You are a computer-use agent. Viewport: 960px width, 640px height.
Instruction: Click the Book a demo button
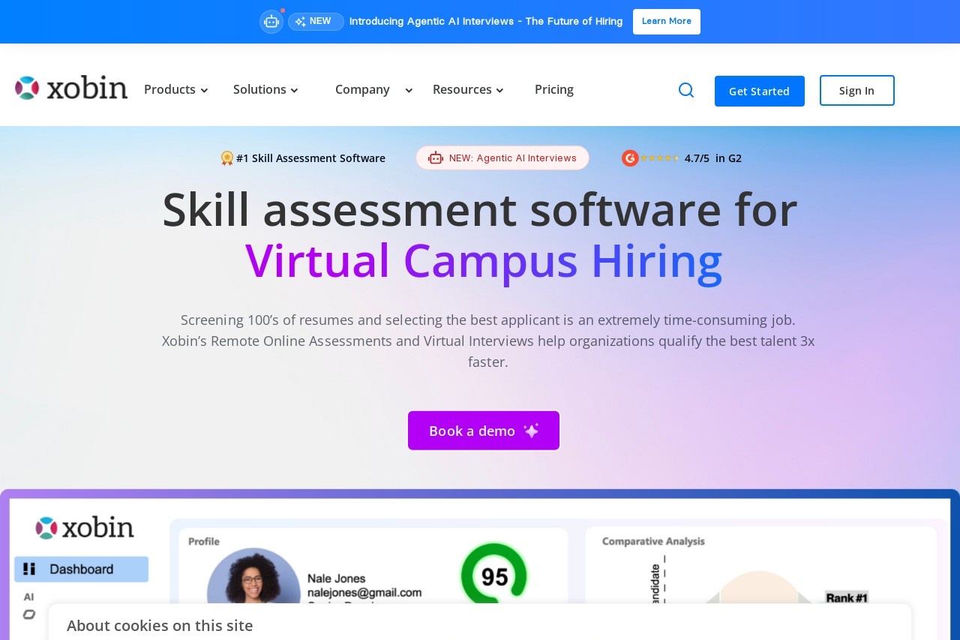point(484,431)
